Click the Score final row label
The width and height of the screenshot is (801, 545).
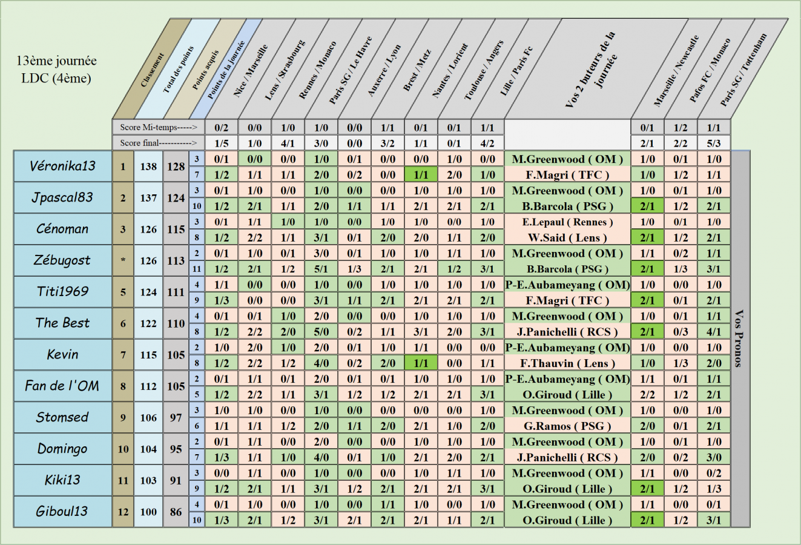click(x=158, y=143)
